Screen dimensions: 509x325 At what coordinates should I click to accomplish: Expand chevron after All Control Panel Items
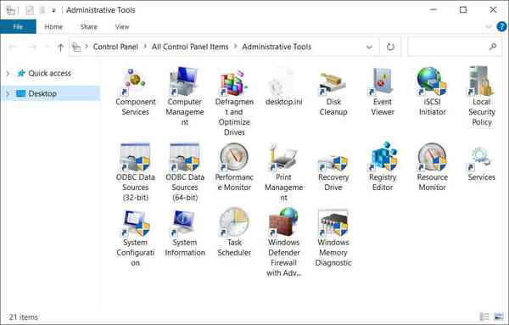(x=235, y=47)
